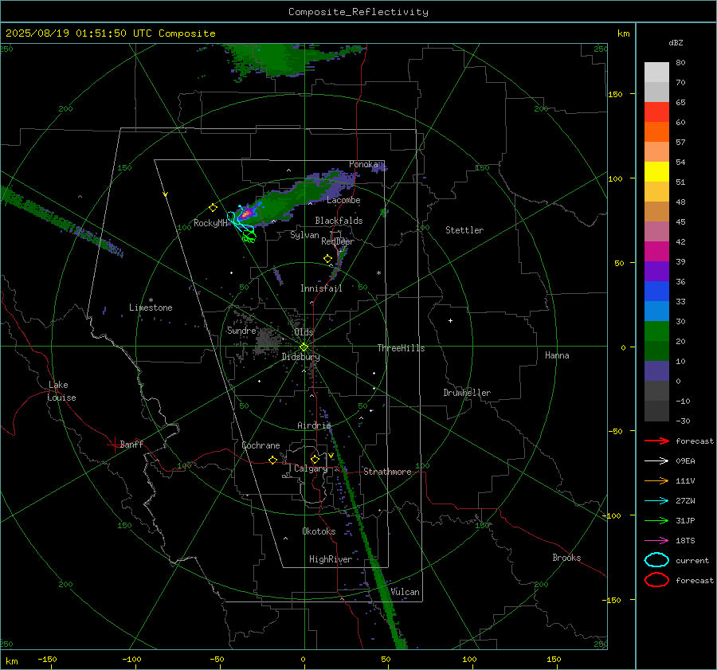
Task: Click the Calgary city label
Action: pos(311,468)
